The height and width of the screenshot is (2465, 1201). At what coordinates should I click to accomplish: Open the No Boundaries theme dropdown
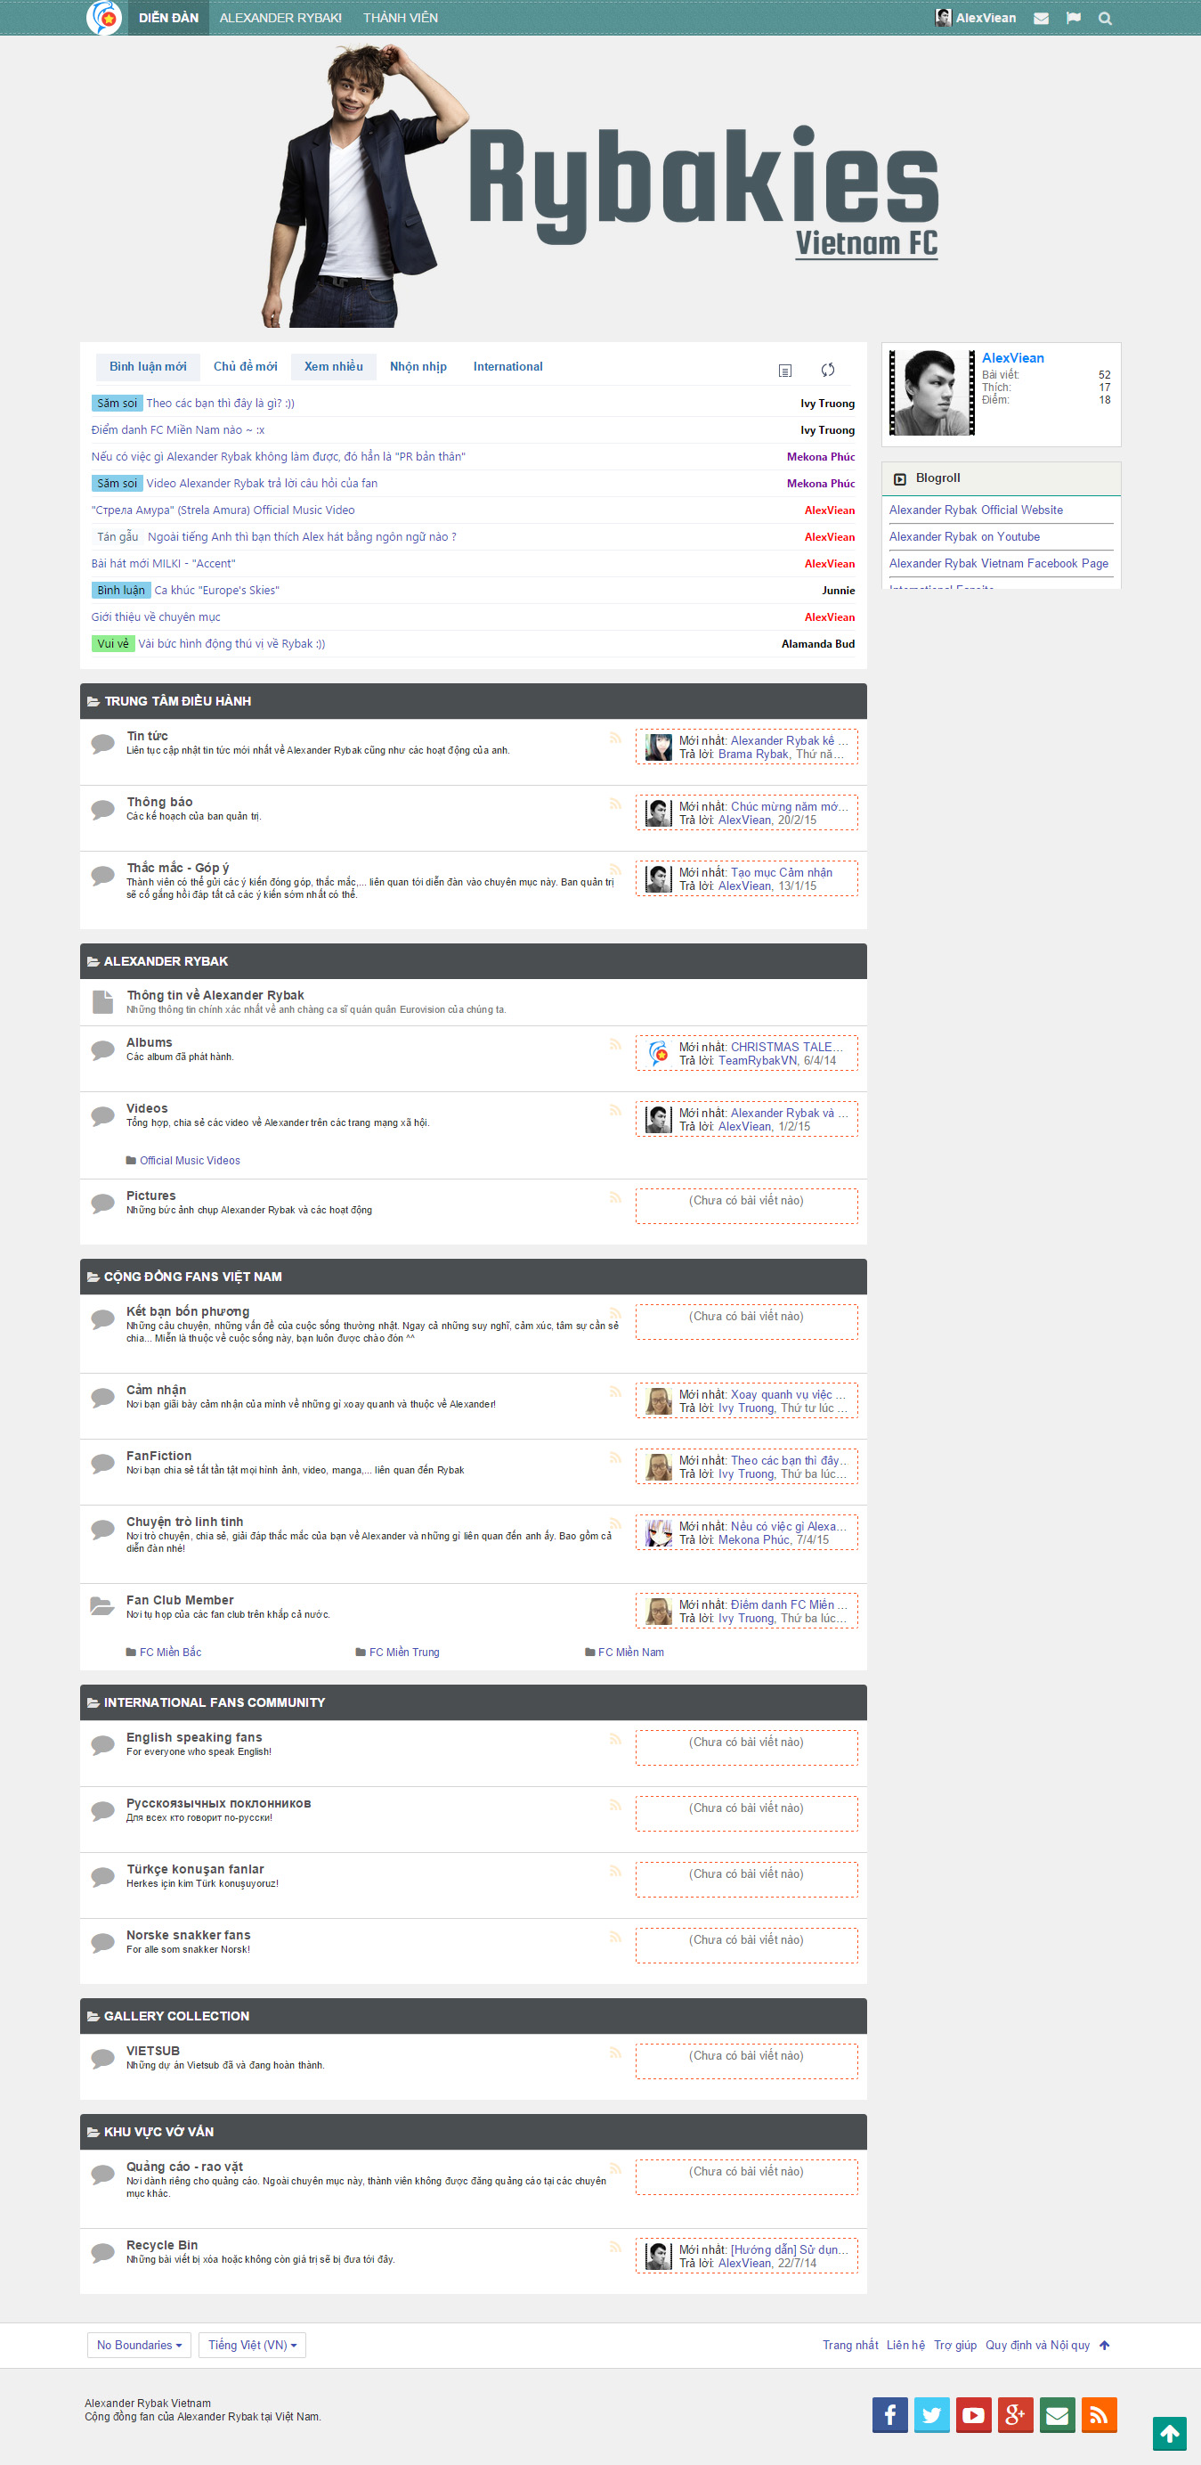pyautogui.click(x=139, y=2346)
